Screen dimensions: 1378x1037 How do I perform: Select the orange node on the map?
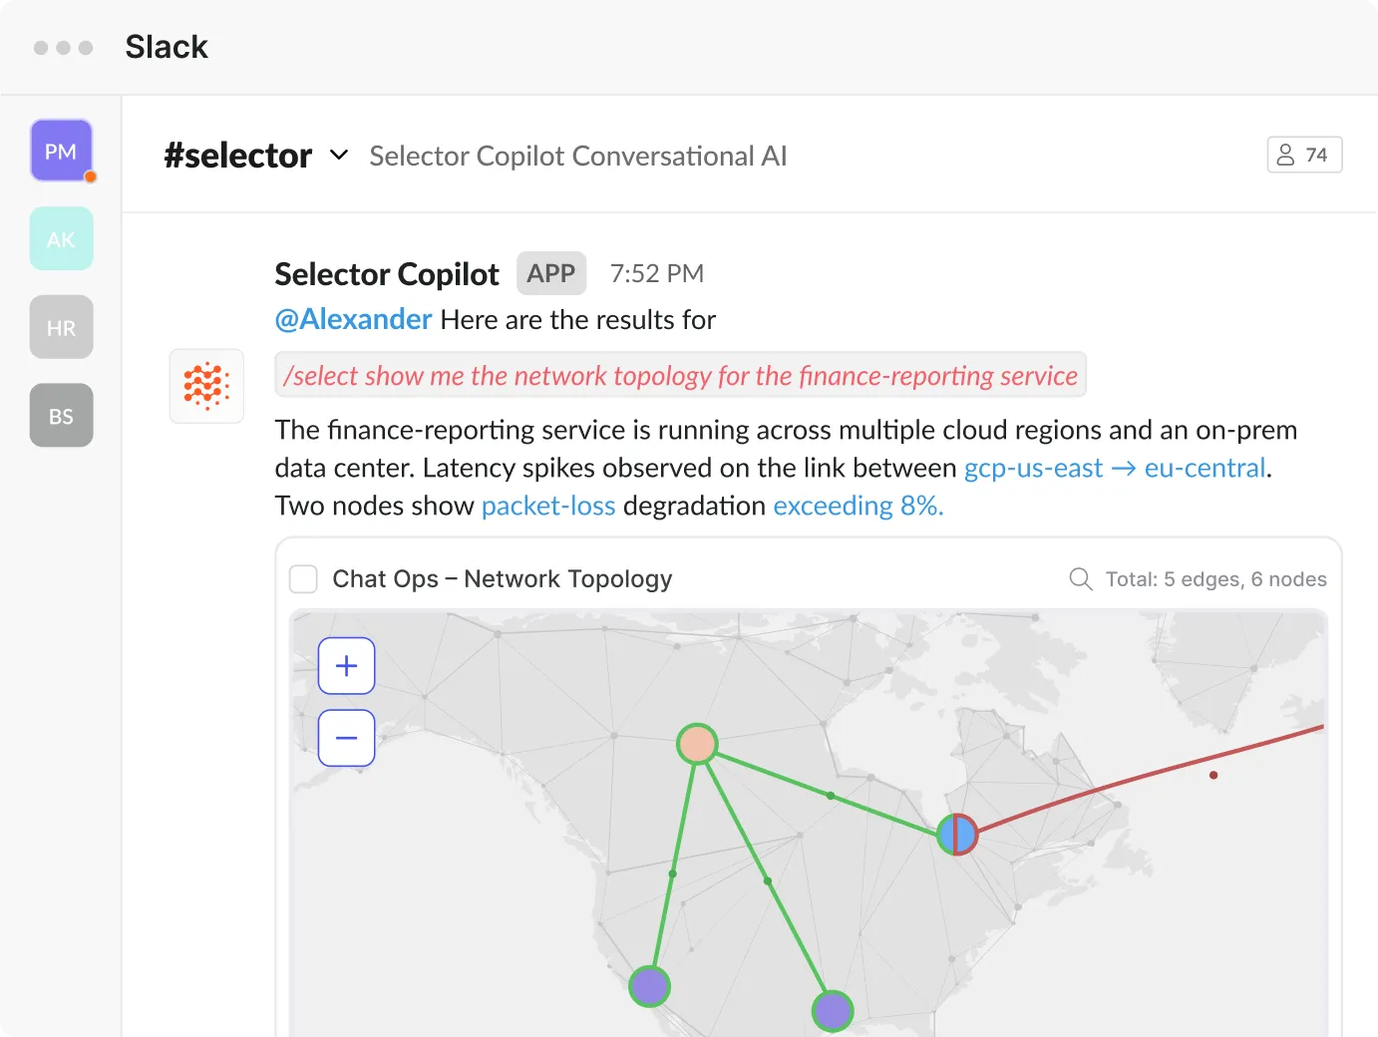click(x=697, y=744)
